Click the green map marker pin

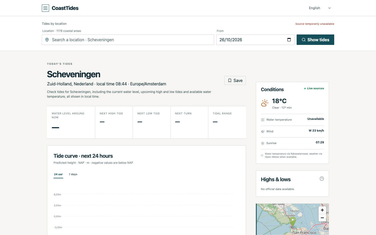[x=293, y=222]
